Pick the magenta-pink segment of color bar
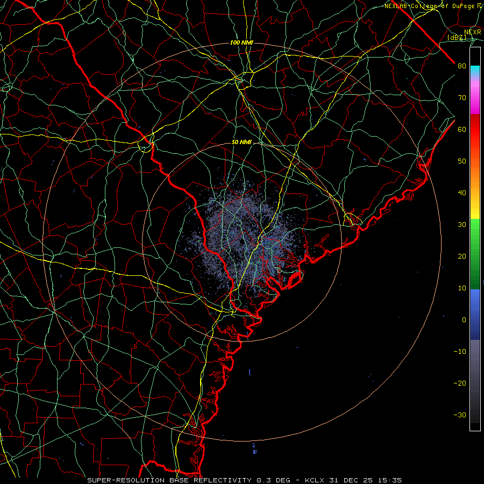The image size is (484, 484). 475,96
